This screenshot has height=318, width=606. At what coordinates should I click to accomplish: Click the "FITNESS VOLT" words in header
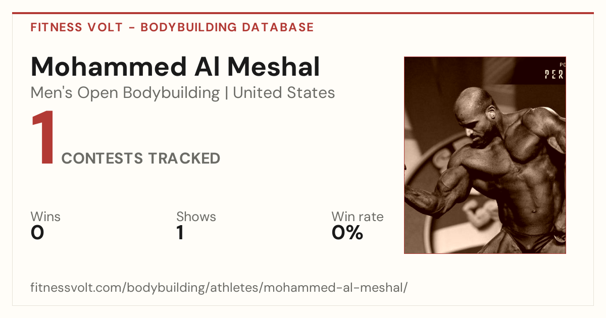coord(77,27)
